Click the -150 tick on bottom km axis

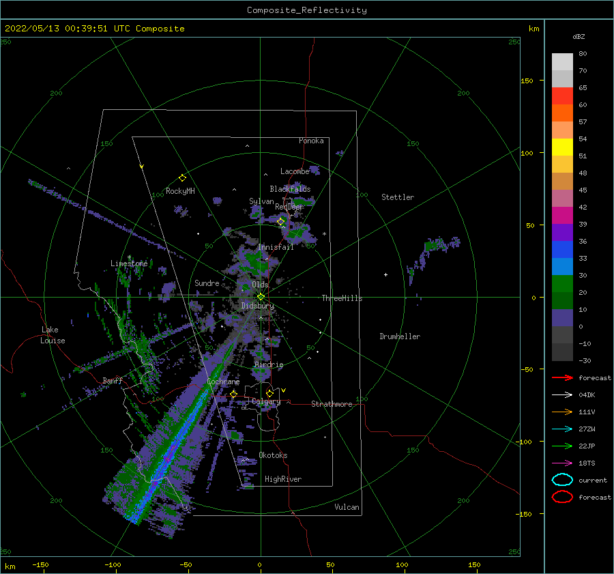click(40, 564)
